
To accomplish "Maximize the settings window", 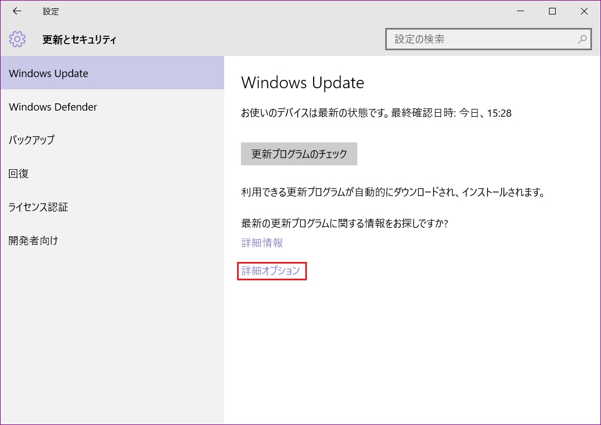I will tap(552, 11).
